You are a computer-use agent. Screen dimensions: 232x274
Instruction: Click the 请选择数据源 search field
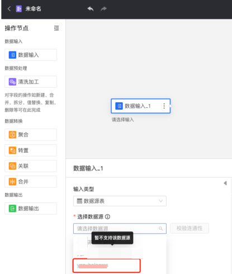[120, 228]
